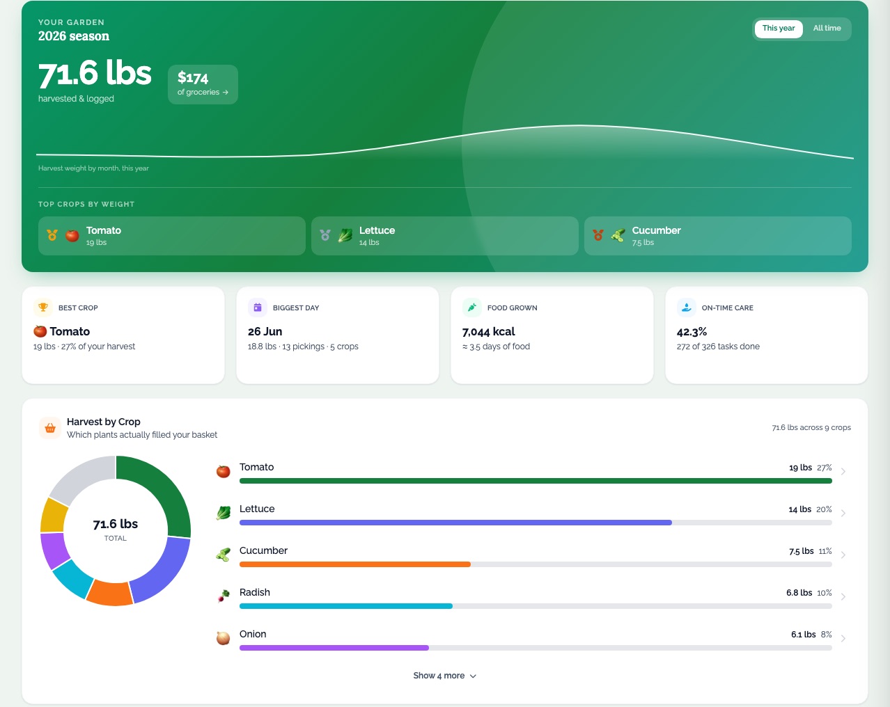Click the ≈ 3.5 days of food text
This screenshot has width=890, height=707.
(497, 347)
